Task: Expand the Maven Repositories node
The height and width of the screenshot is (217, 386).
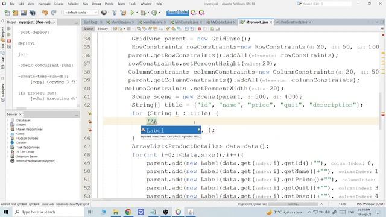Action: pyautogui.click(x=8, y=129)
